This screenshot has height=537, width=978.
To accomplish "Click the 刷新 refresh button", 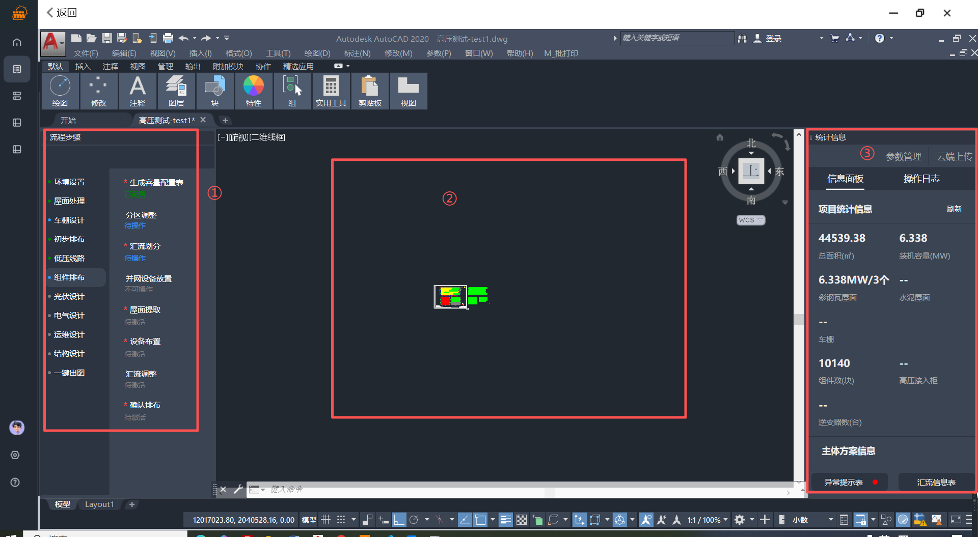I will pyautogui.click(x=954, y=209).
